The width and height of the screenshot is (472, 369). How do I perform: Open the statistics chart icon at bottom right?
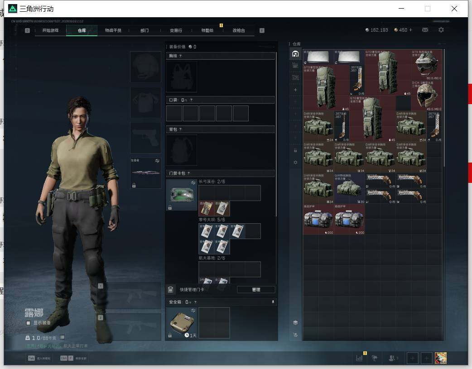tap(359, 358)
